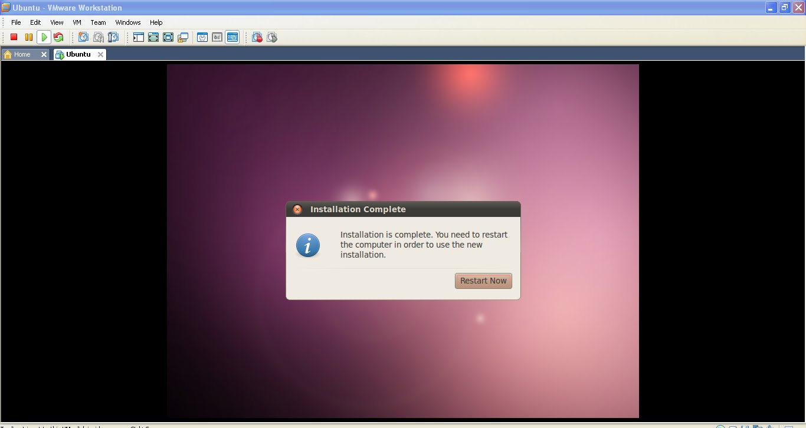Power on the VM with the green play icon
The image size is (806, 428).
point(44,37)
